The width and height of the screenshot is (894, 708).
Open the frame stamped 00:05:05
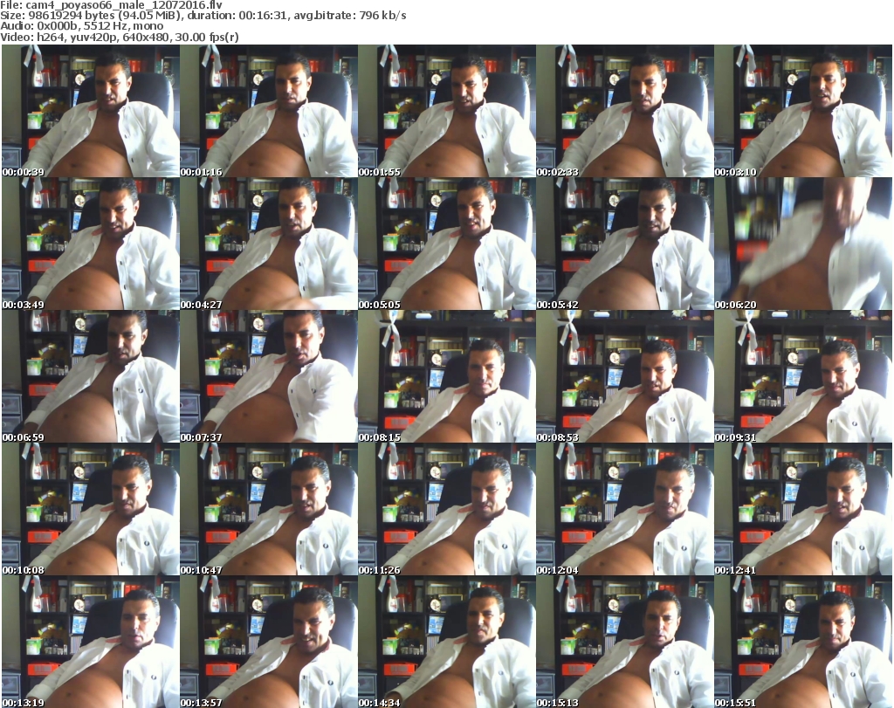click(446, 244)
